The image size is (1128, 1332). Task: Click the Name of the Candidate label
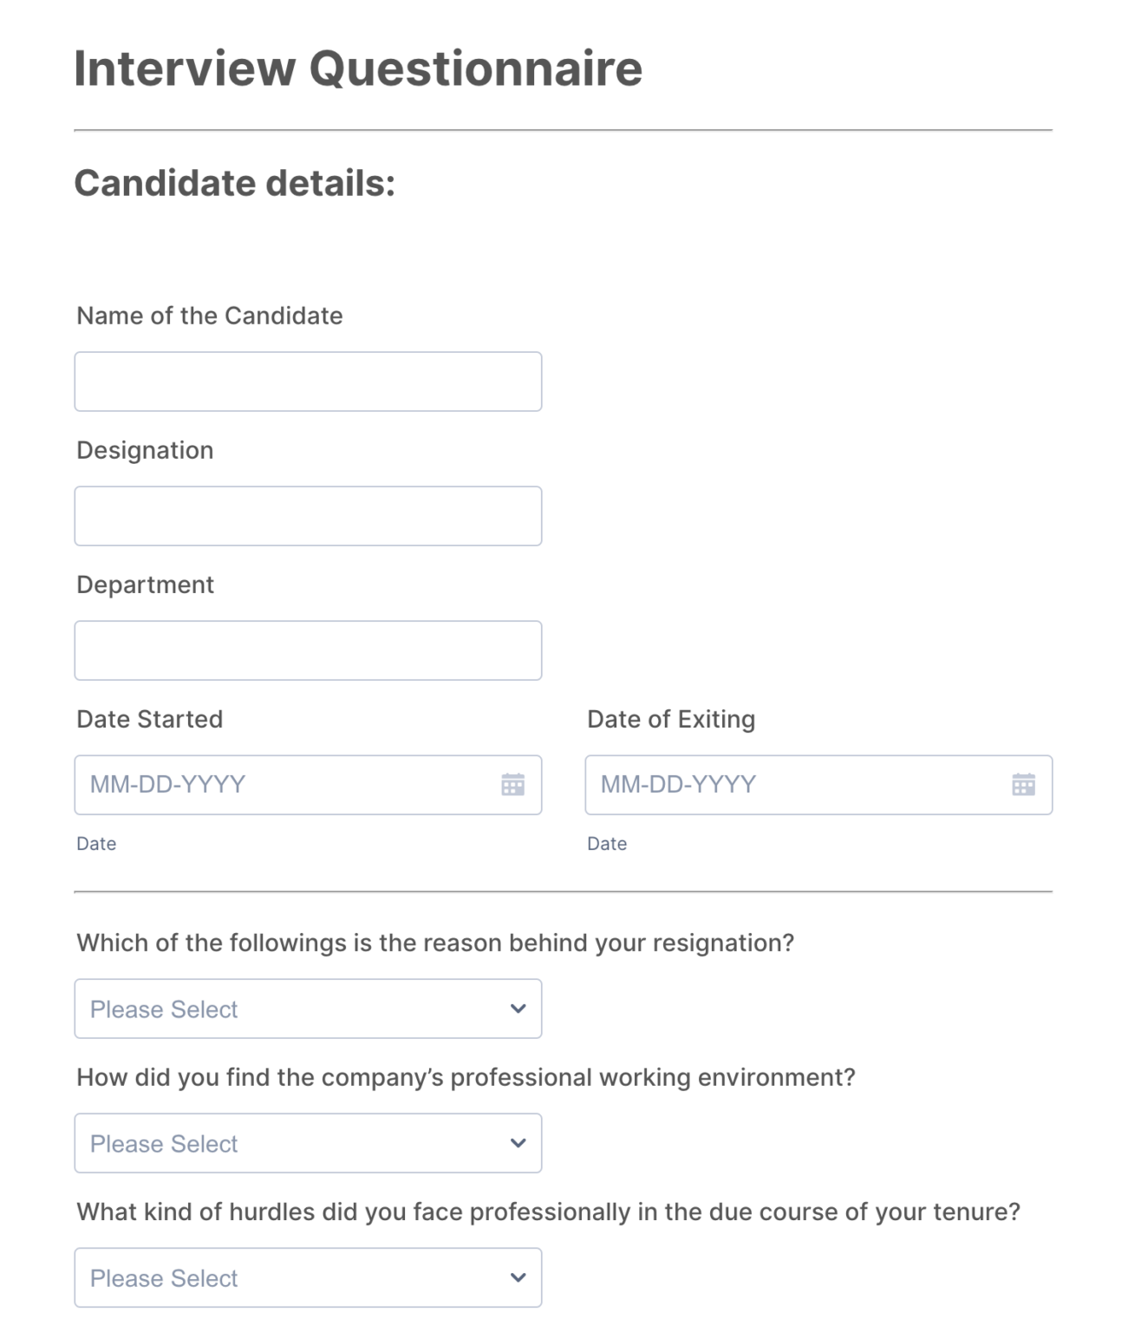209,316
